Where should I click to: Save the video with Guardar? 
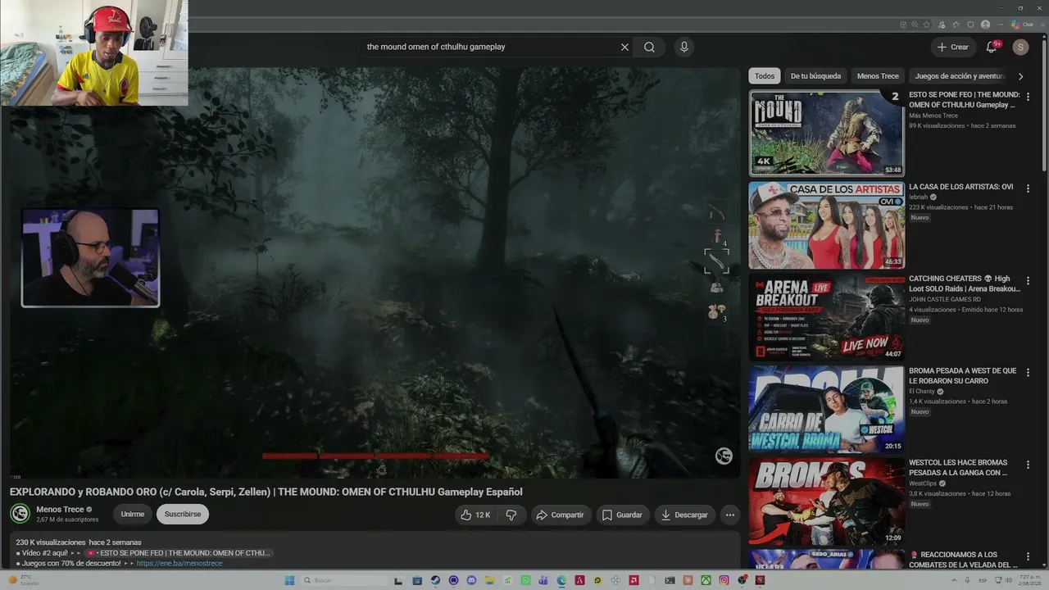[622, 515]
